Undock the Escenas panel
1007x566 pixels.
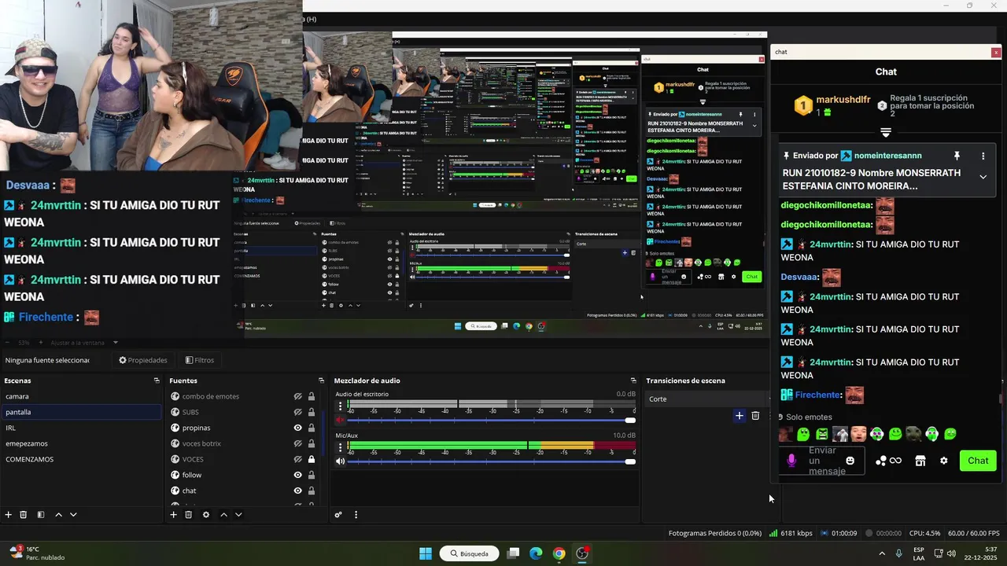pos(157,380)
